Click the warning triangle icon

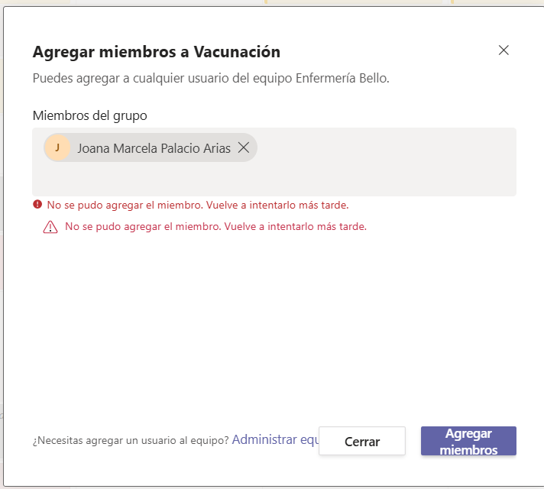[x=50, y=227]
